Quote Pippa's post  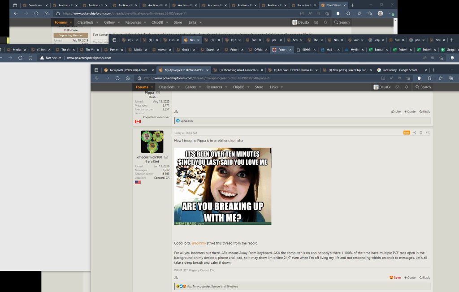410,112
